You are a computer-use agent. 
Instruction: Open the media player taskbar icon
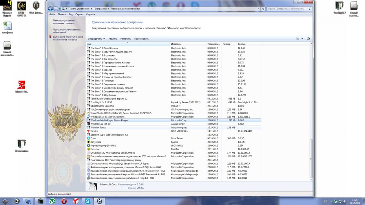tap(16, 201)
